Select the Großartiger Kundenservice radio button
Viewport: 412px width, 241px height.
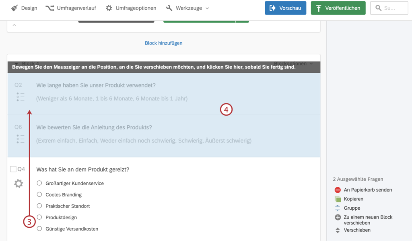click(39, 183)
